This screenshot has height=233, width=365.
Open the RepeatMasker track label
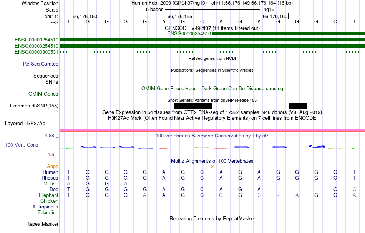(x=42, y=224)
